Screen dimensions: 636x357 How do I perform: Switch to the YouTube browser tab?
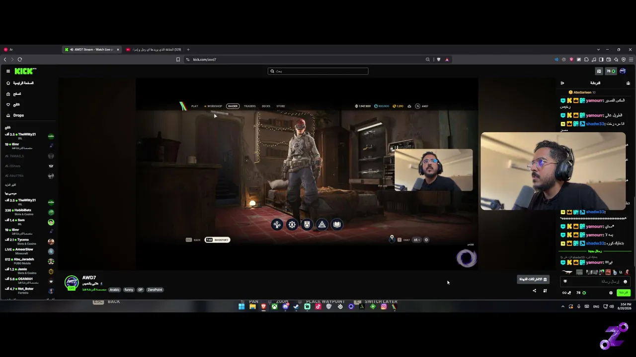(153, 50)
